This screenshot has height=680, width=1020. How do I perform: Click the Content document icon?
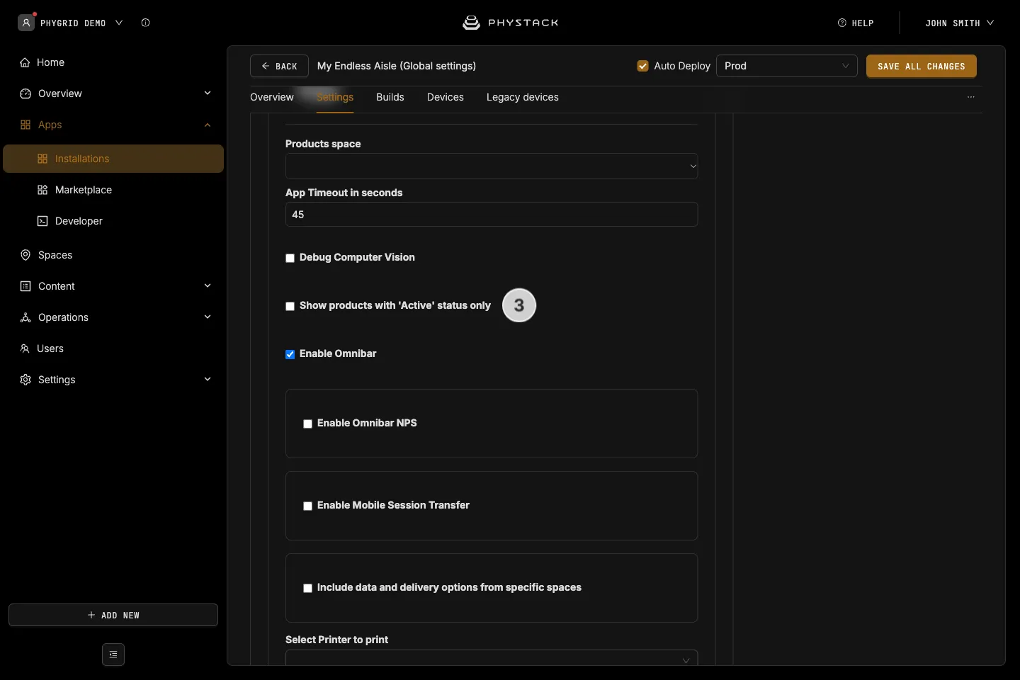(25, 286)
